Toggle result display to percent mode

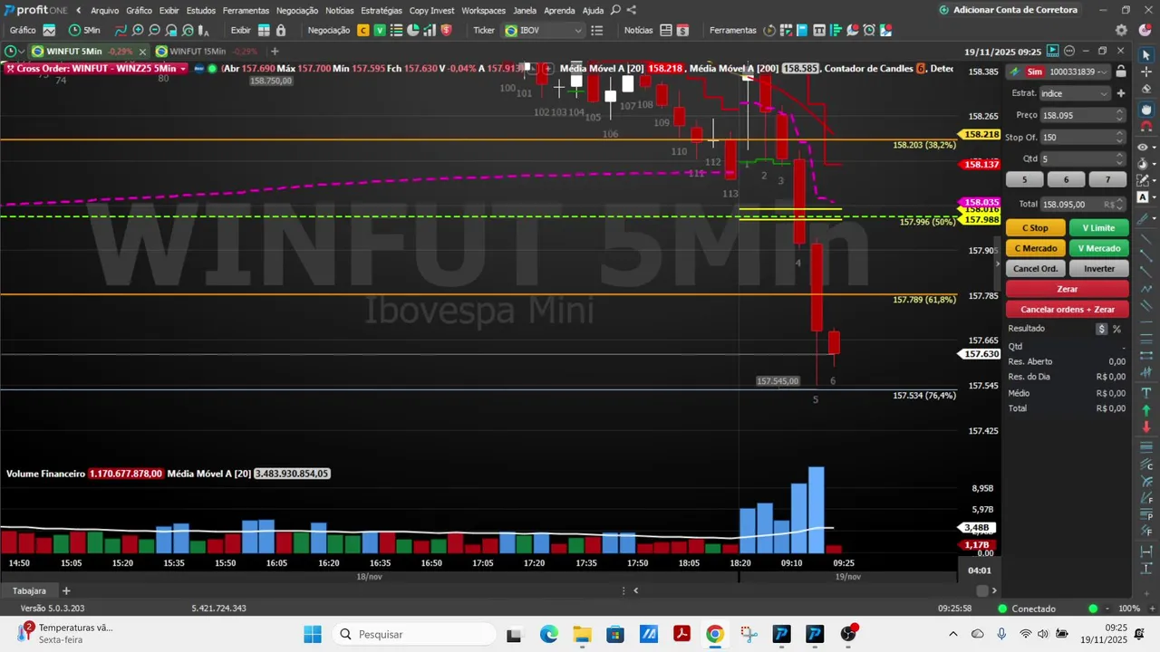(x=1116, y=329)
